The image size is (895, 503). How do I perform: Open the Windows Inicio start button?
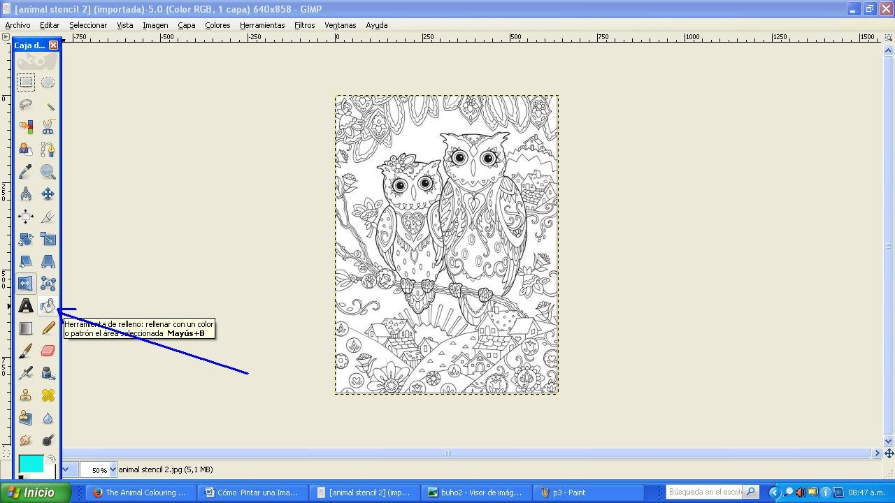35,493
